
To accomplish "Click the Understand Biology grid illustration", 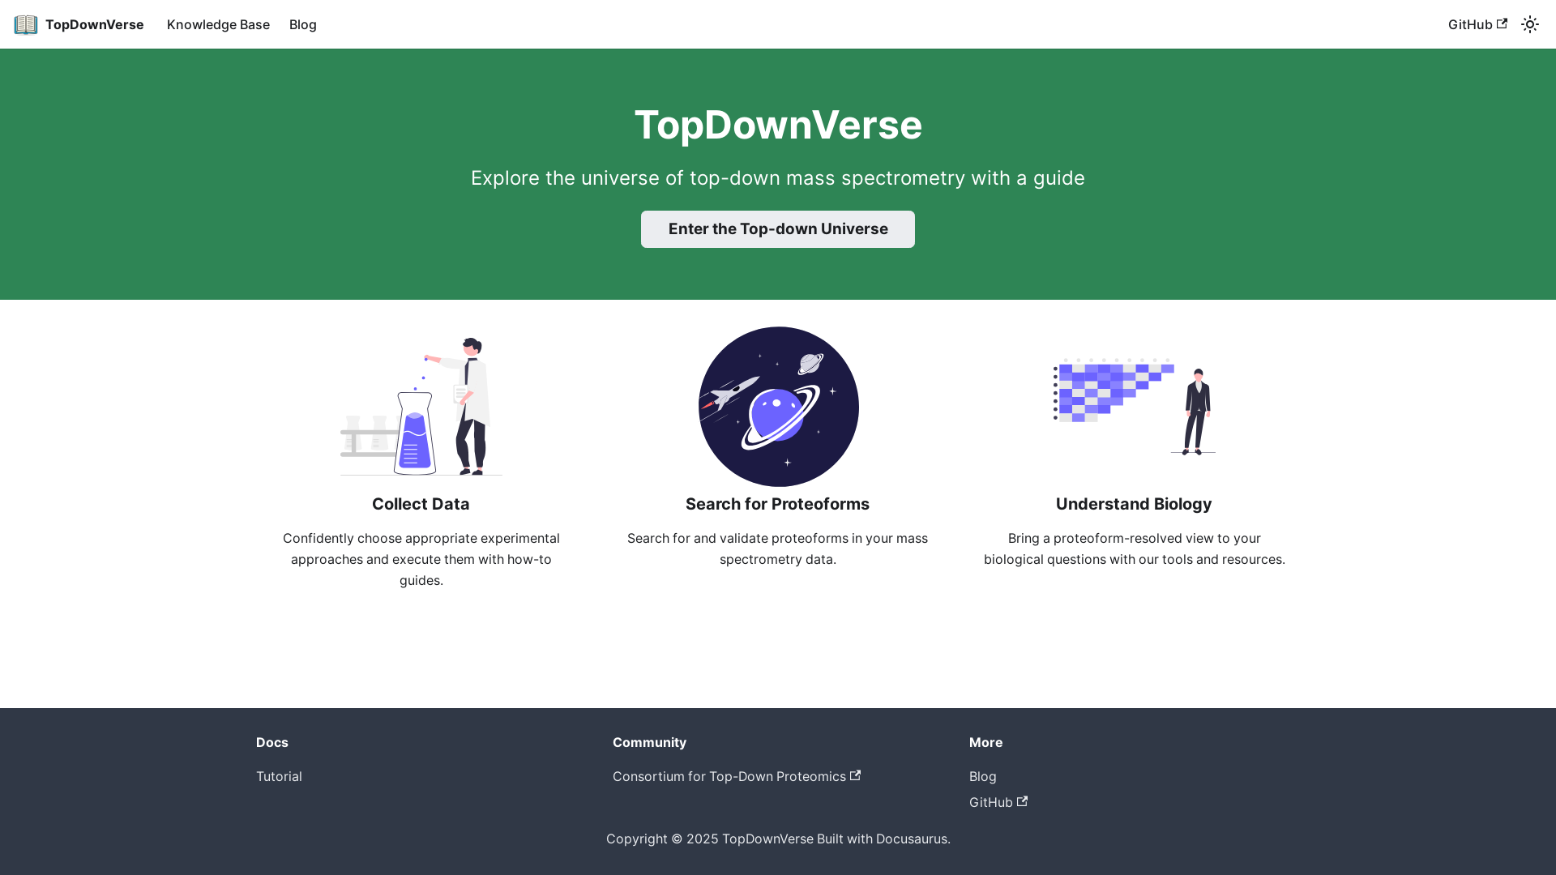I will 1134,407.
